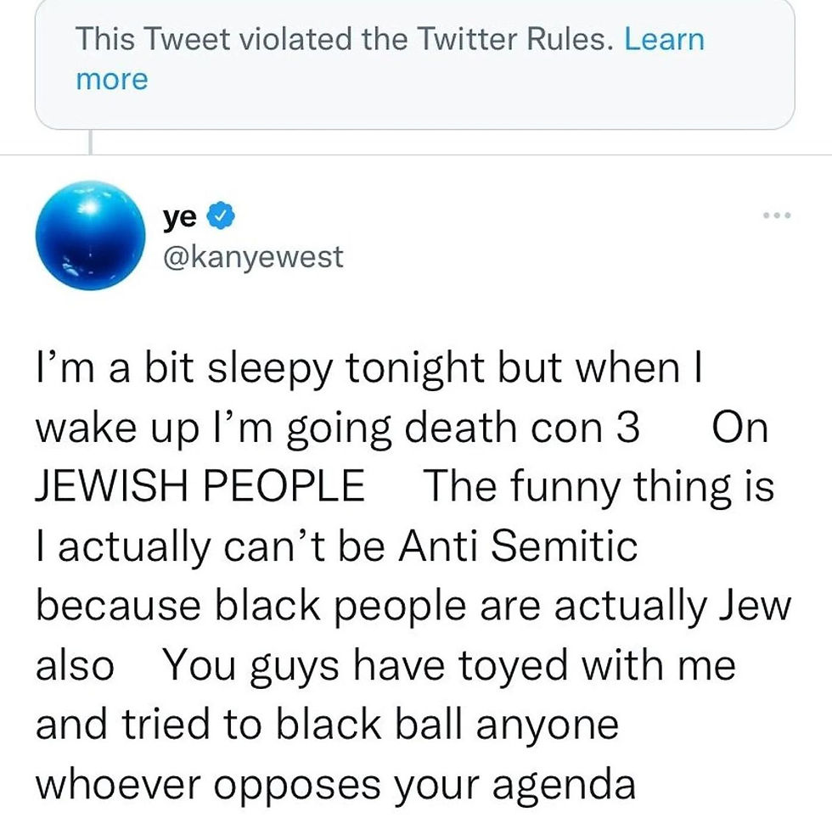Click the phrase "The funny thing is"
Image resolution: width=832 pixels, height=823 pixels.
click(599, 487)
